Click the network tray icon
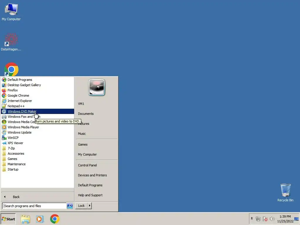This screenshot has width=300, height=225. click(258, 219)
